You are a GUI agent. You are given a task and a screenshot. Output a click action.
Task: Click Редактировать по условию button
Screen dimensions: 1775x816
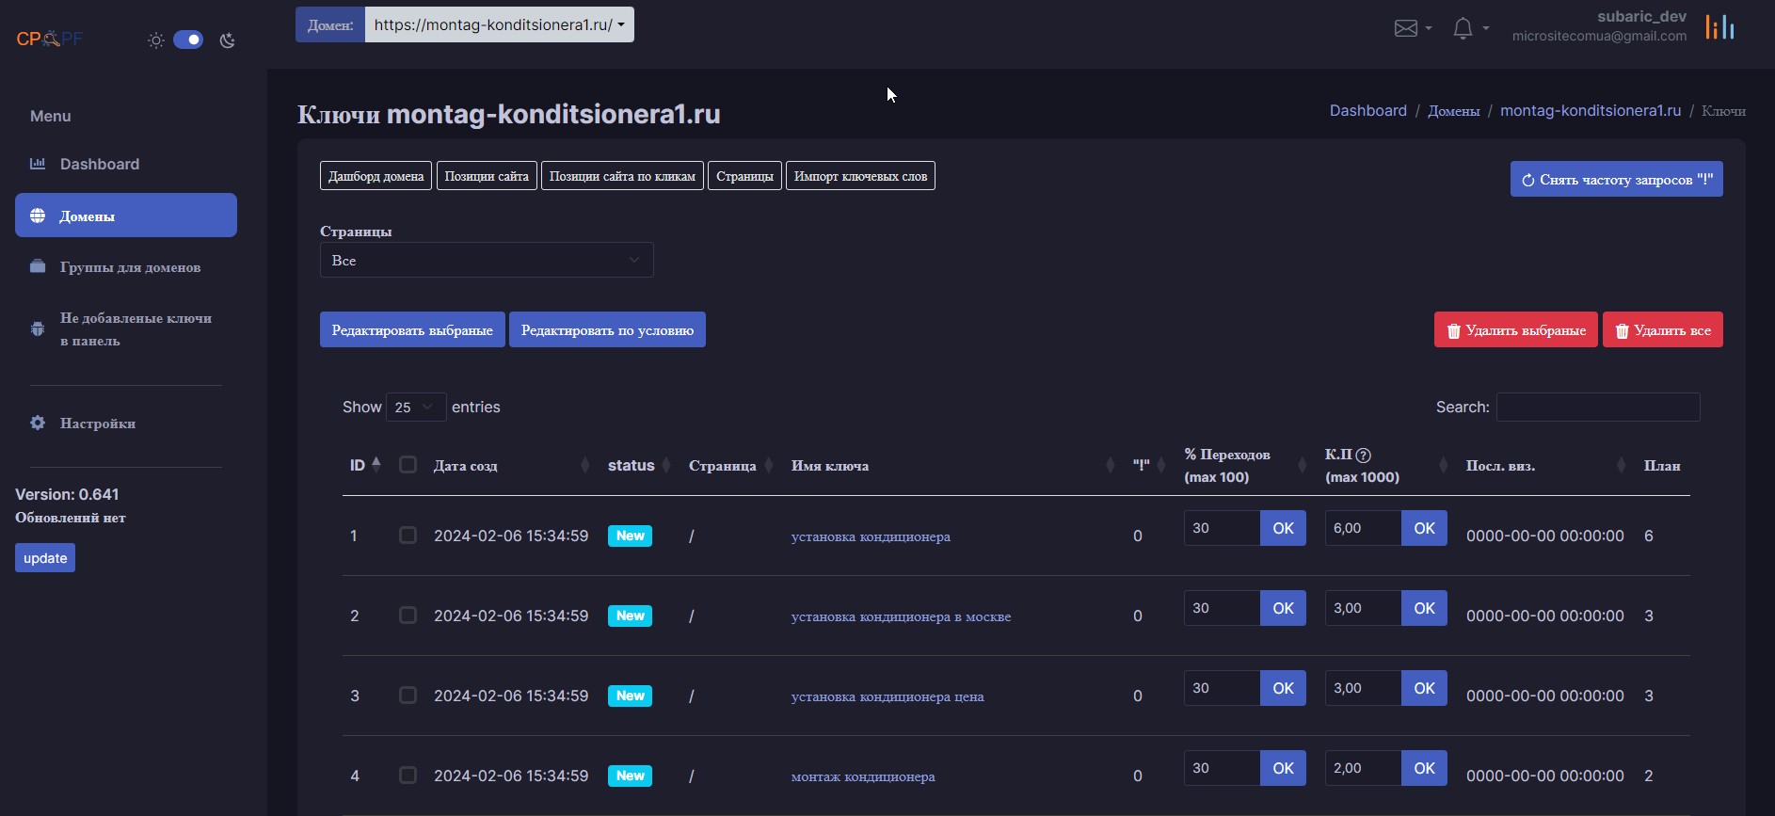(607, 329)
